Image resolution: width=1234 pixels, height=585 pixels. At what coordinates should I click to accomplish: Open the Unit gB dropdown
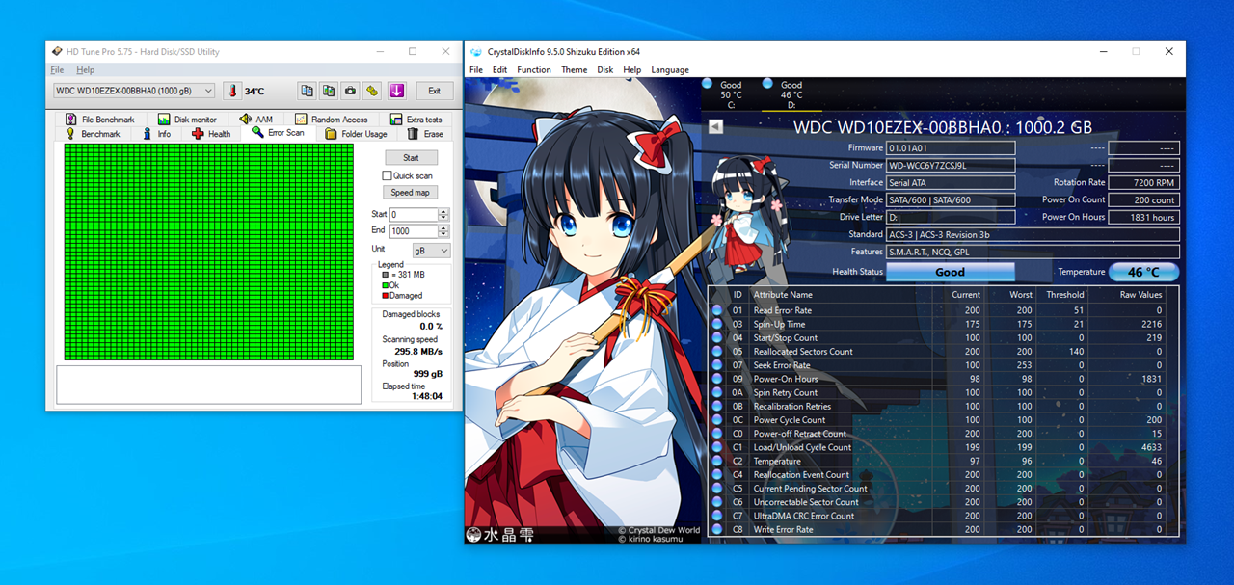tap(431, 250)
